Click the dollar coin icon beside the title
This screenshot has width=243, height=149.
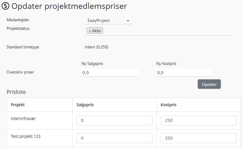[x=5, y=6]
